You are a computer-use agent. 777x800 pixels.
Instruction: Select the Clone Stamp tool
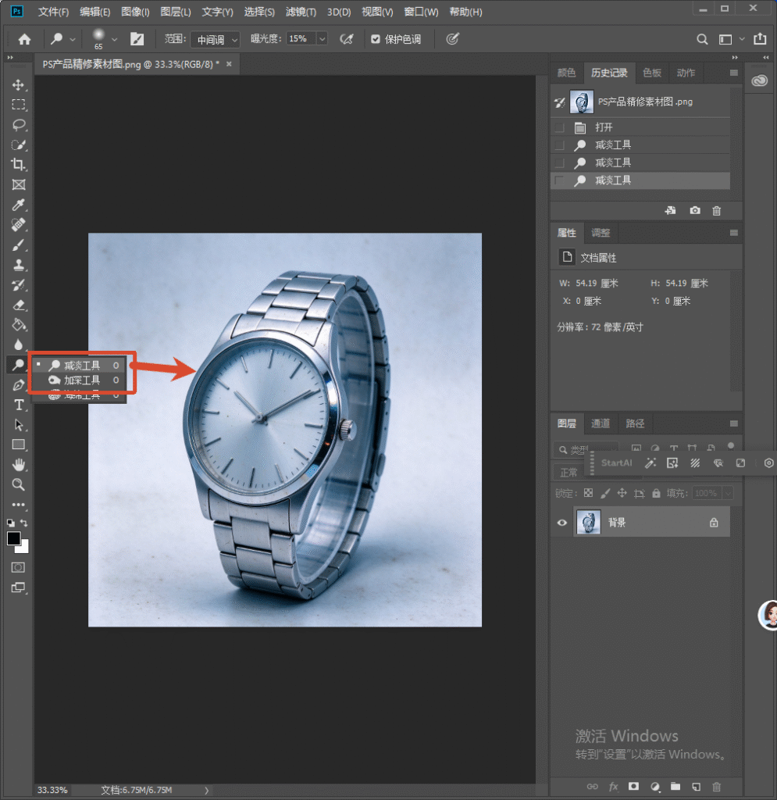coord(19,265)
